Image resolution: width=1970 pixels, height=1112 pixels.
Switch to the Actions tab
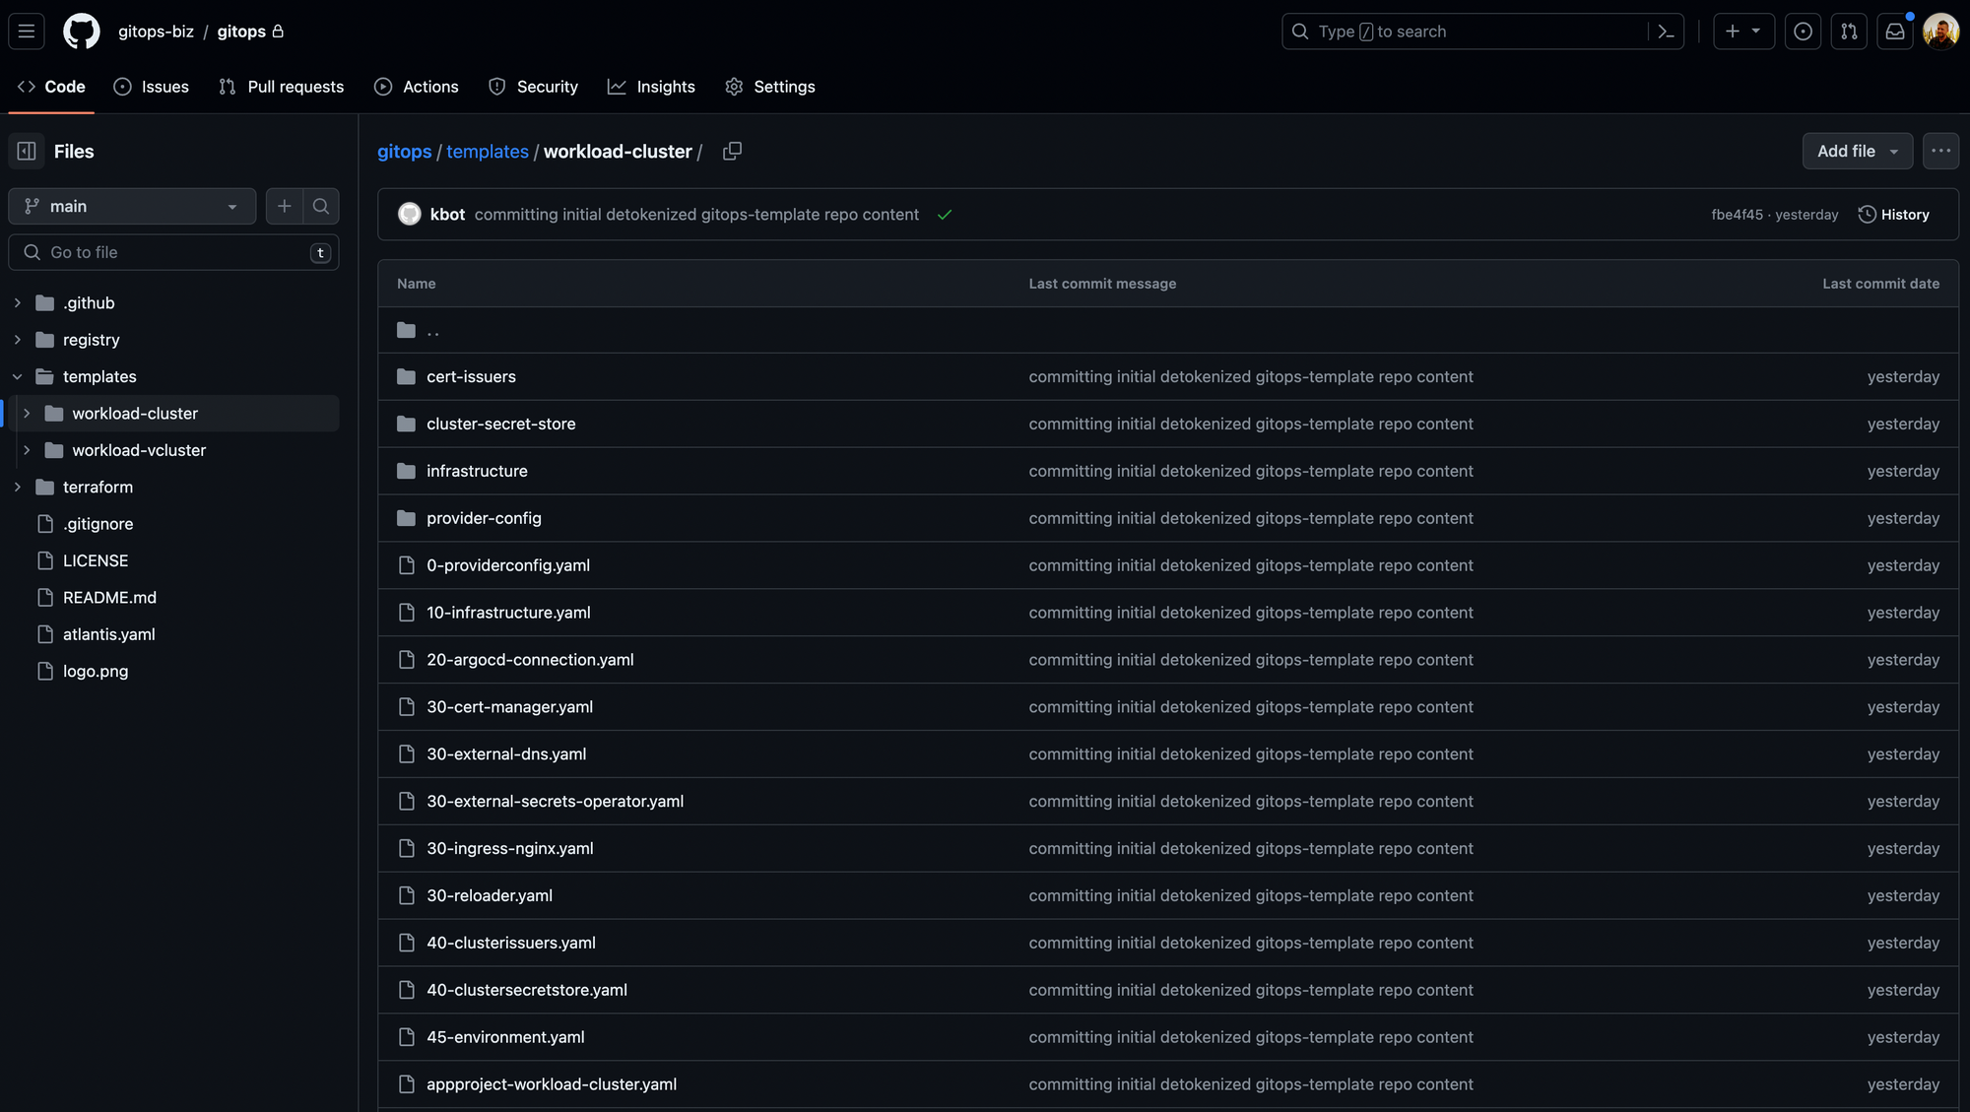pos(417,87)
